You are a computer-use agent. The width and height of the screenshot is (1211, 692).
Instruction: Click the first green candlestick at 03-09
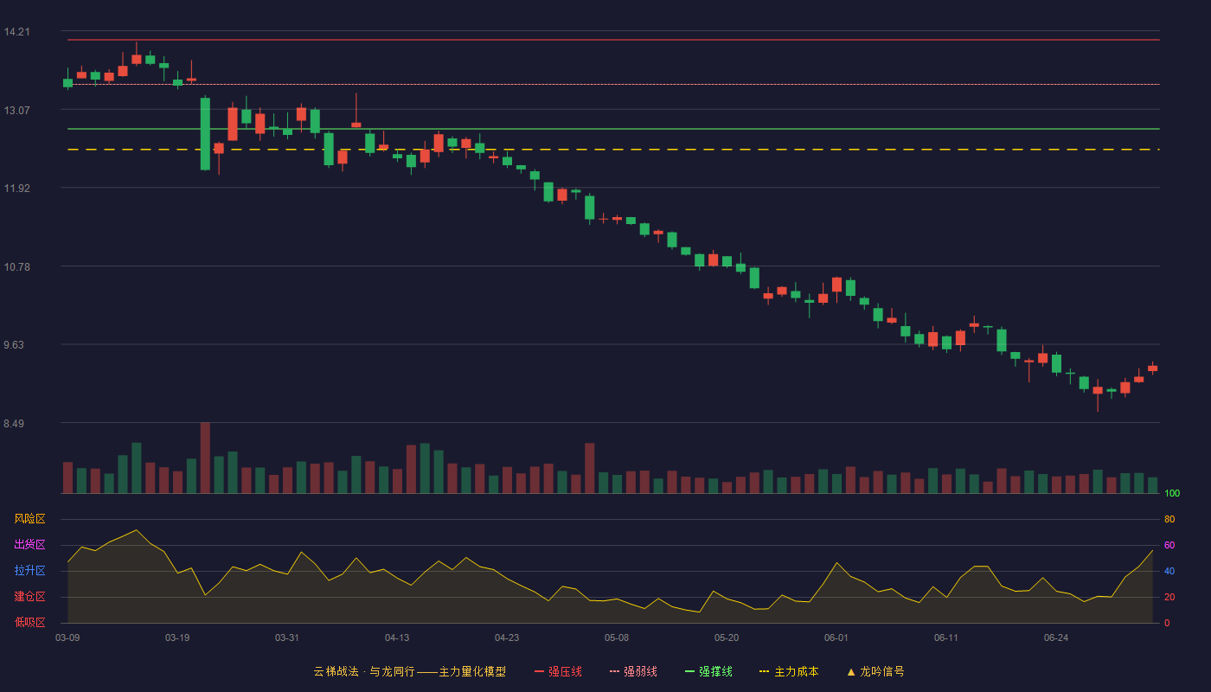[x=67, y=83]
